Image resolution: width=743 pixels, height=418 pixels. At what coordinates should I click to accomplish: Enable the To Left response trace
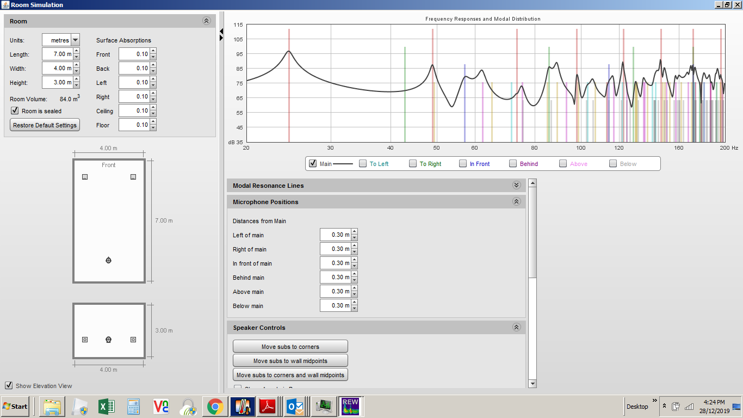point(363,163)
